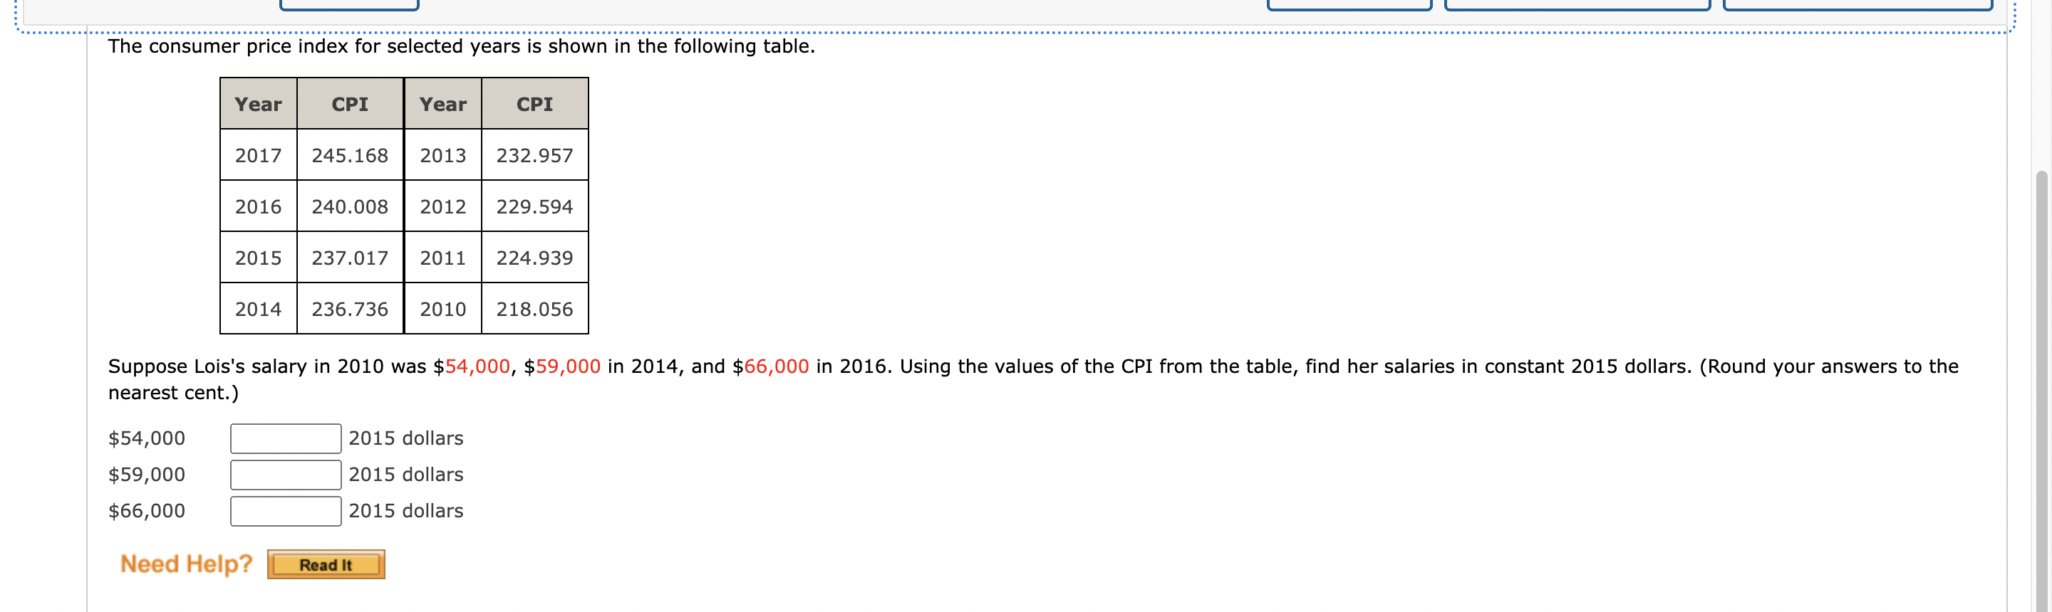Screen dimensions: 2052x612
Task: Click the 2013 CPI value 232.957
Action: pos(534,155)
